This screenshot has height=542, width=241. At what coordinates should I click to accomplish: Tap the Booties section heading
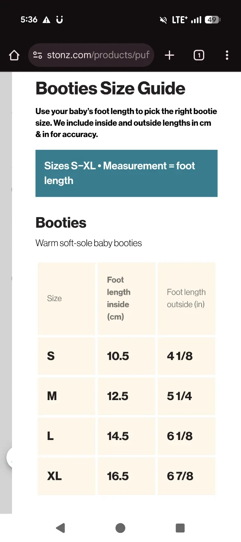61,222
